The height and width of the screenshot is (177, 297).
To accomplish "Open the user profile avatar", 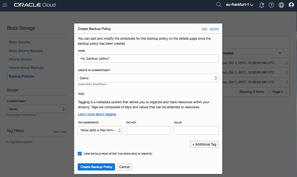I will 291,5.
